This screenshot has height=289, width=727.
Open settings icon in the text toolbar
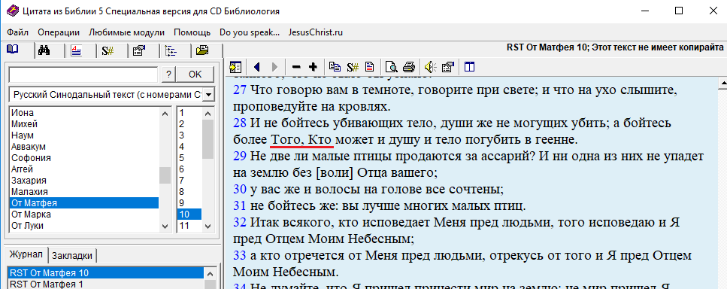(x=447, y=67)
